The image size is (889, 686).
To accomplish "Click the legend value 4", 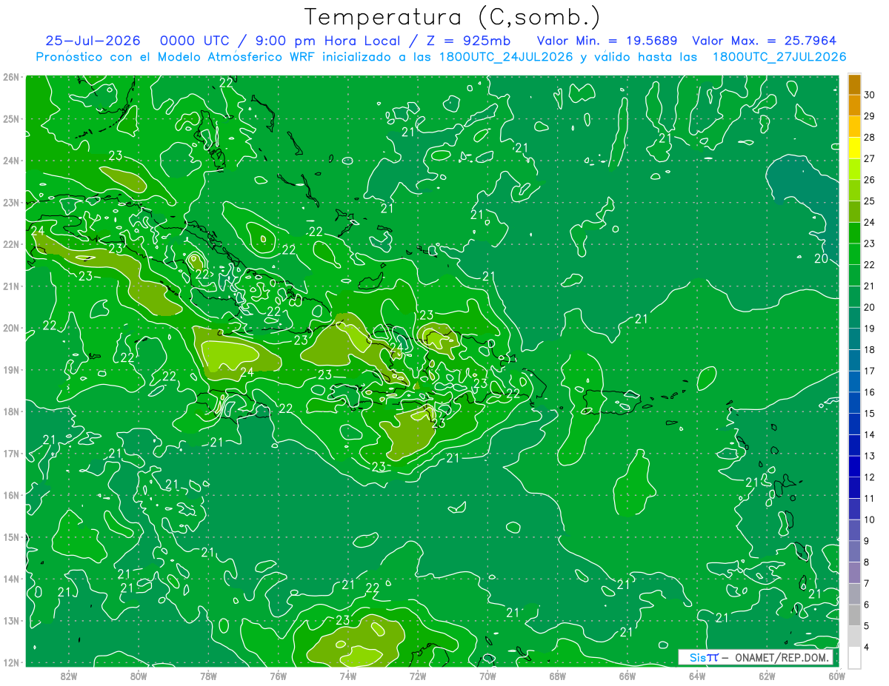I will (866, 648).
